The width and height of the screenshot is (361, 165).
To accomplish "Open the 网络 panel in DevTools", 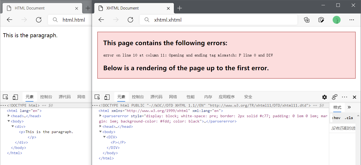I will coord(173,97).
